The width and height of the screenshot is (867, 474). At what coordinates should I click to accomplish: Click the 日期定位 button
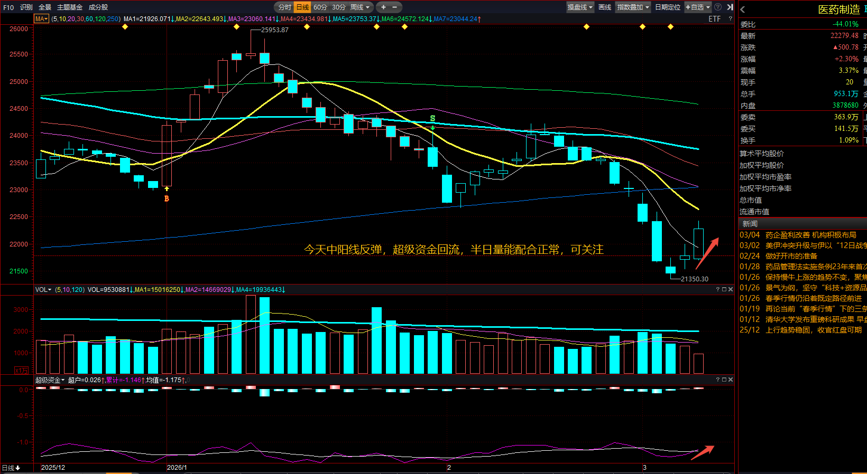tap(668, 7)
